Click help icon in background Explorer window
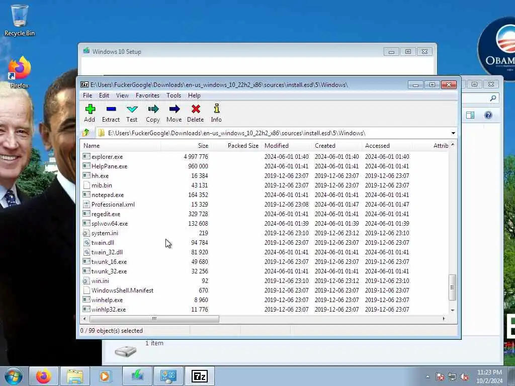Screen dimensions: 515x386 (488, 115)
